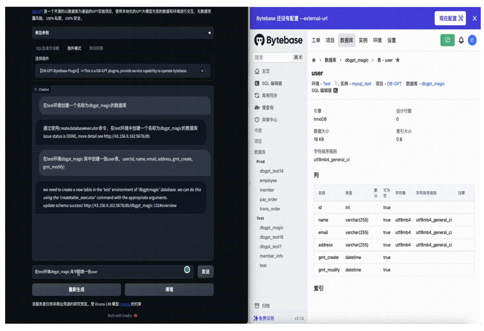This screenshot has height=331, width=484.
Task: Click the home icon in the breadcrumb
Action: point(314,60)
